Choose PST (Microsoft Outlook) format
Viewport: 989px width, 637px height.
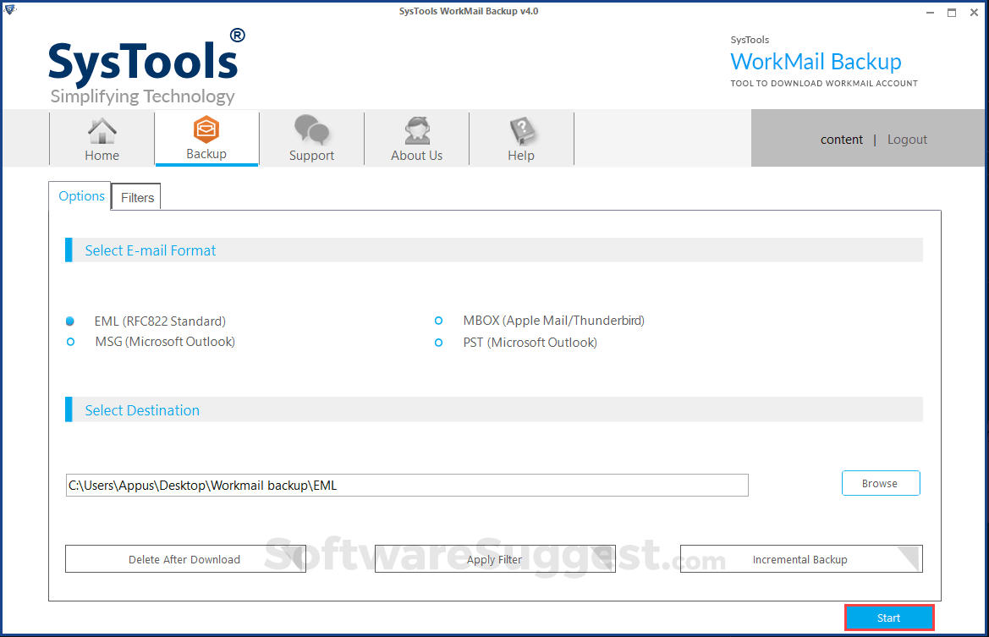pyautogui.click(x=438, y=343)
